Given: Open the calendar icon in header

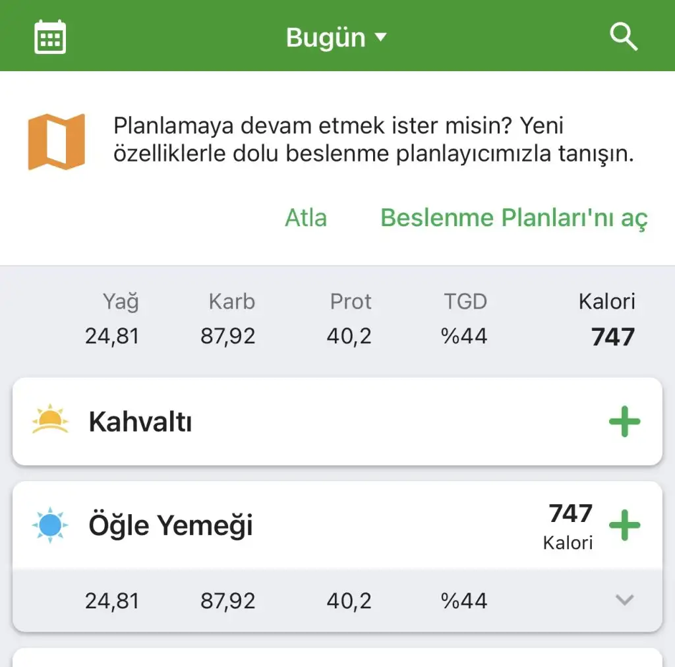Looking at the screenshot, I should tap(50, 36).
